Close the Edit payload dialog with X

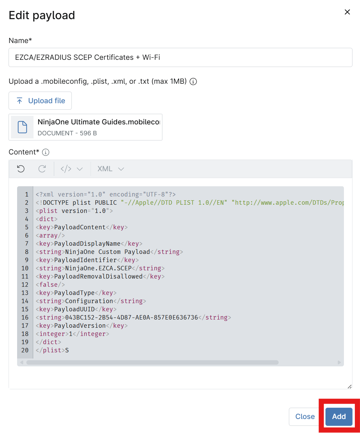tap(347, 12)
